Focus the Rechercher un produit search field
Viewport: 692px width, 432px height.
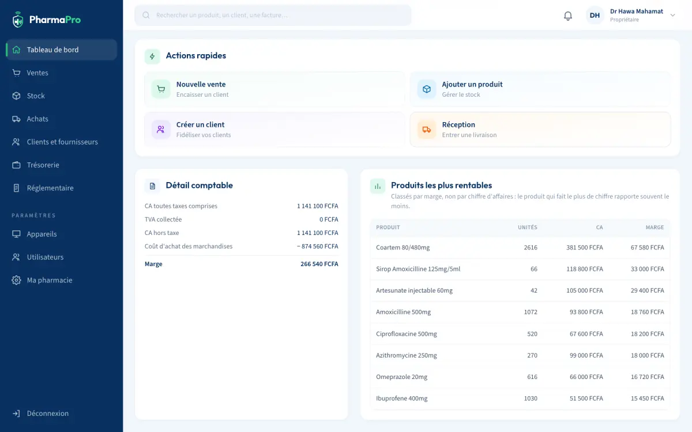click(273, 16)
